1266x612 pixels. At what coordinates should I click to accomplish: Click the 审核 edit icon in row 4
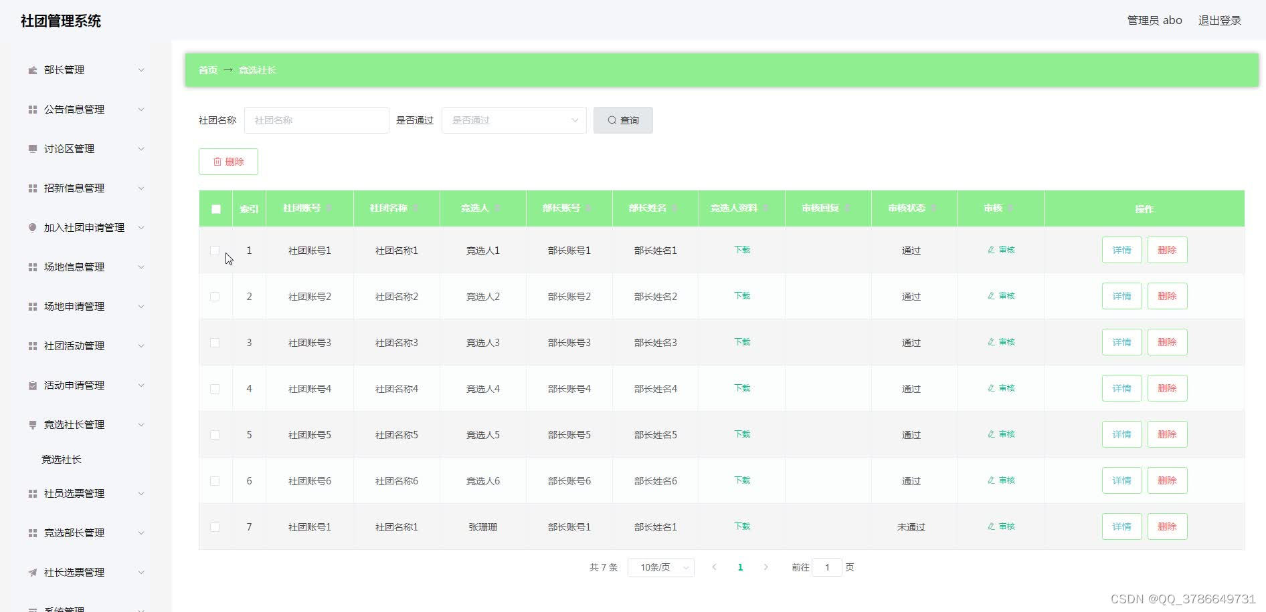pyautogui.click(x=991, y=388)
